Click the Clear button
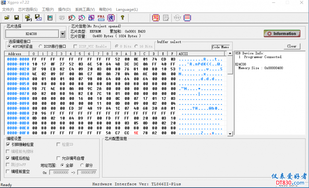The image size is (309, 188). coord(292,46)
